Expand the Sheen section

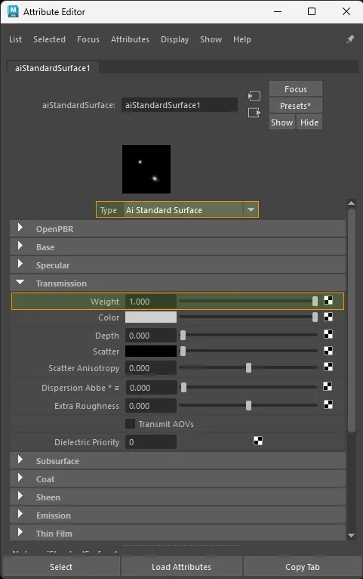[177, 497]
